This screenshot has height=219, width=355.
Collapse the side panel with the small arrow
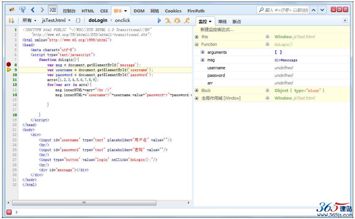pos(345,21)
